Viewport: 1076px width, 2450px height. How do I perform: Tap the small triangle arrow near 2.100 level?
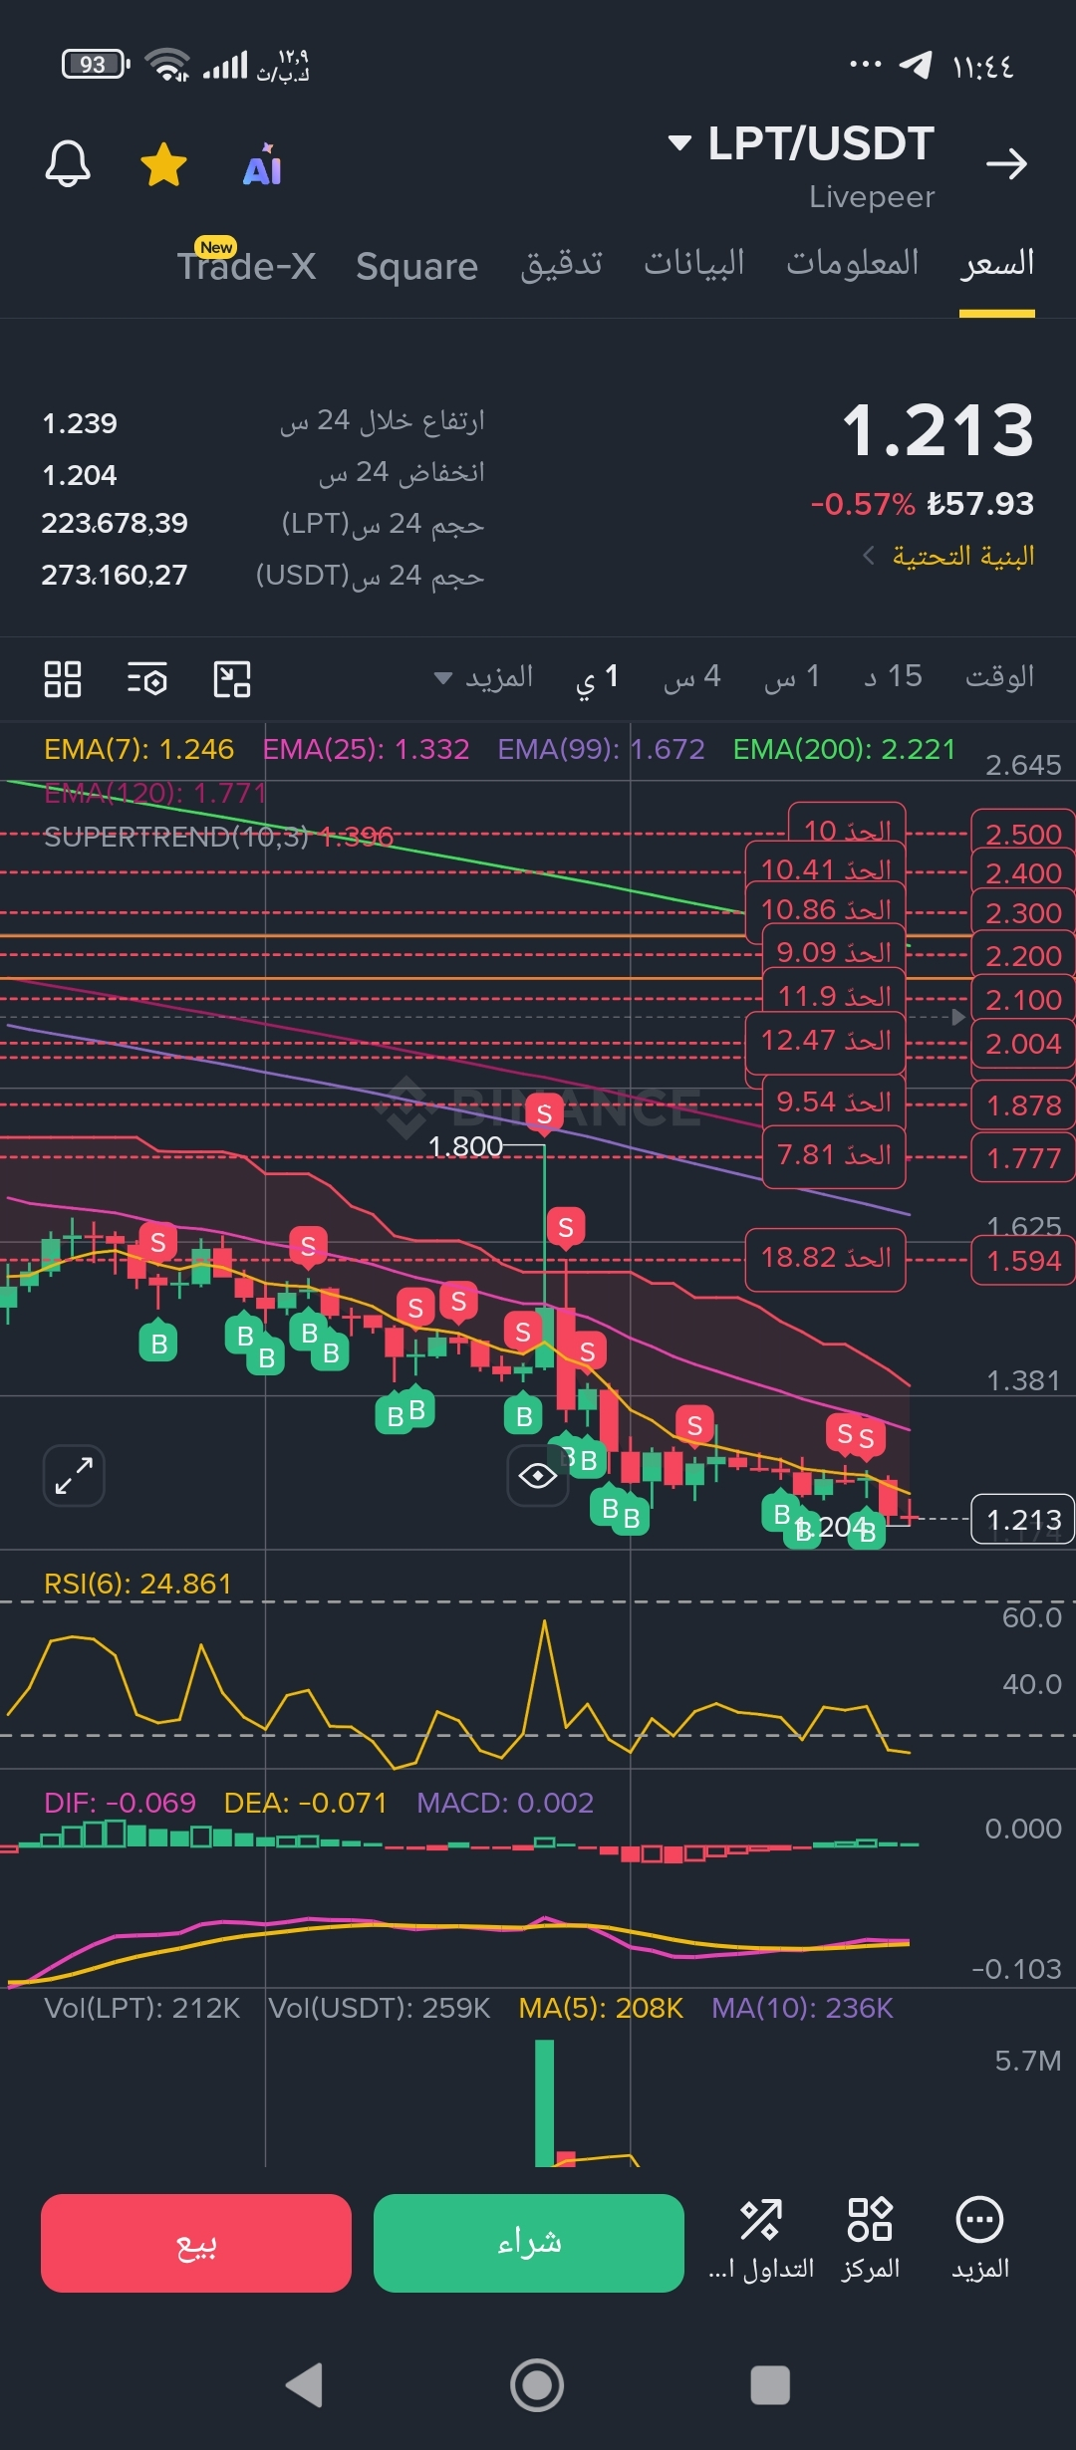[957, 1017]
